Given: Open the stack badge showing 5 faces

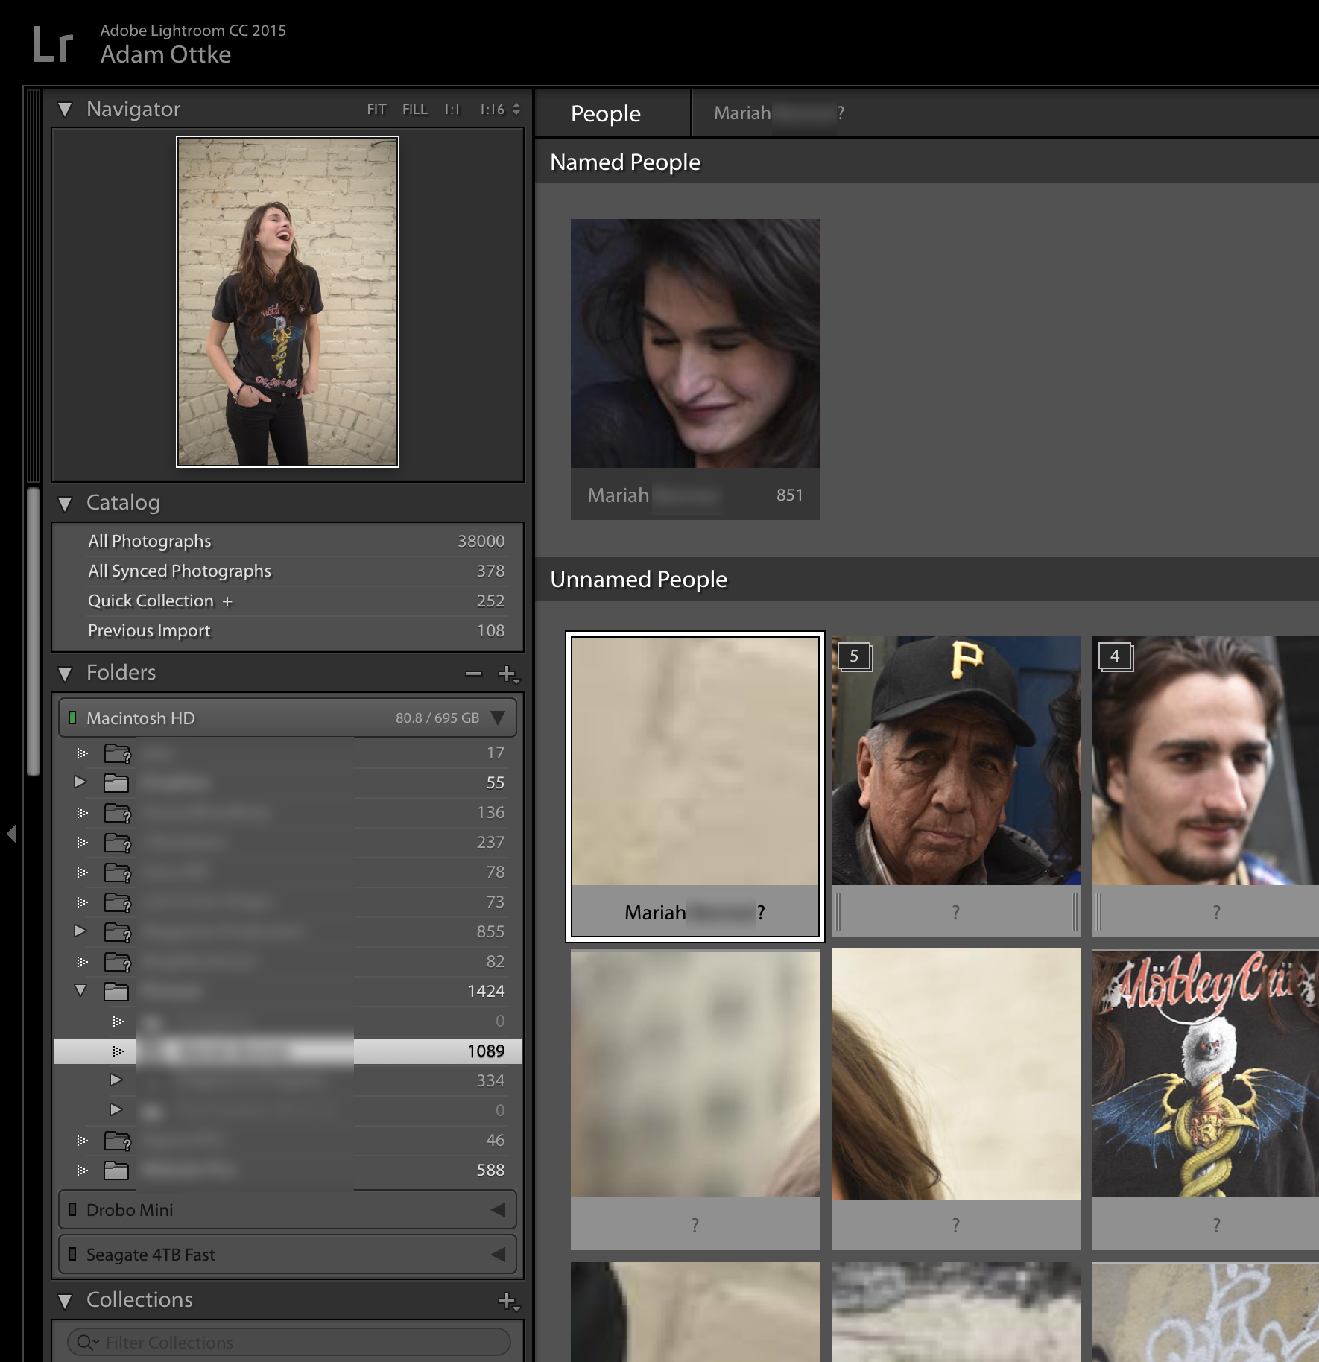Looking at the screenshot, I should click(855, 656).
